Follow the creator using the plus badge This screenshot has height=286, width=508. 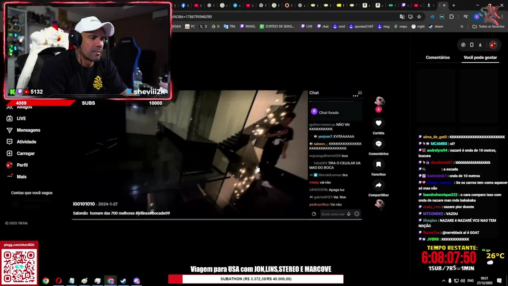pyautogui.click(x=378, y=110)
